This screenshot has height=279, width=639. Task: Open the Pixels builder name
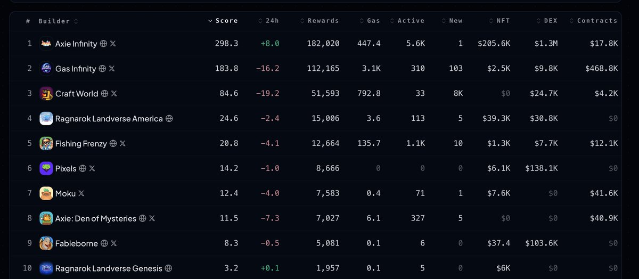(x=66, y=168)
